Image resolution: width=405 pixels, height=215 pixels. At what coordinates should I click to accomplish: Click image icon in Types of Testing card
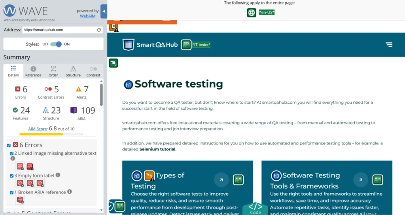(x=238, y=180)
